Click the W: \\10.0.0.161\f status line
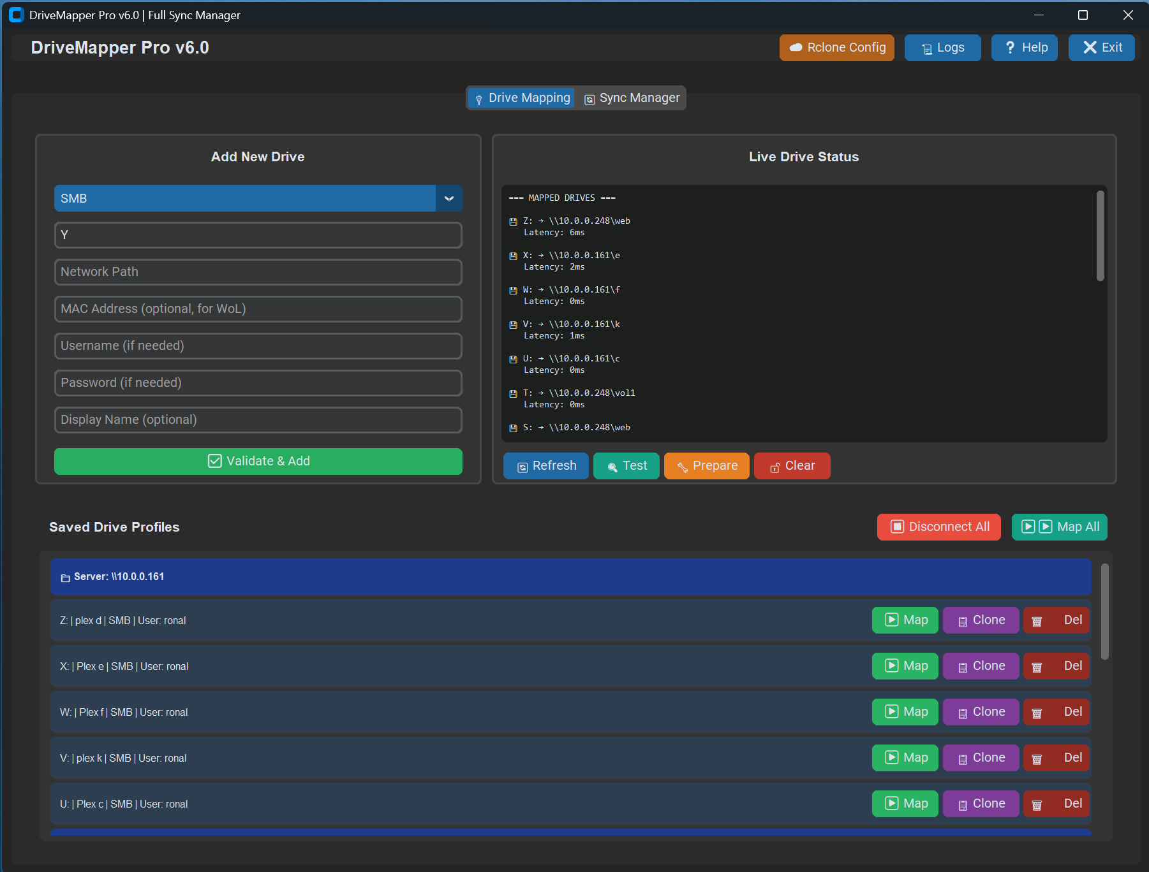Image resolution: width=1149 pixels, height=872 pixels. pos(564,290)
